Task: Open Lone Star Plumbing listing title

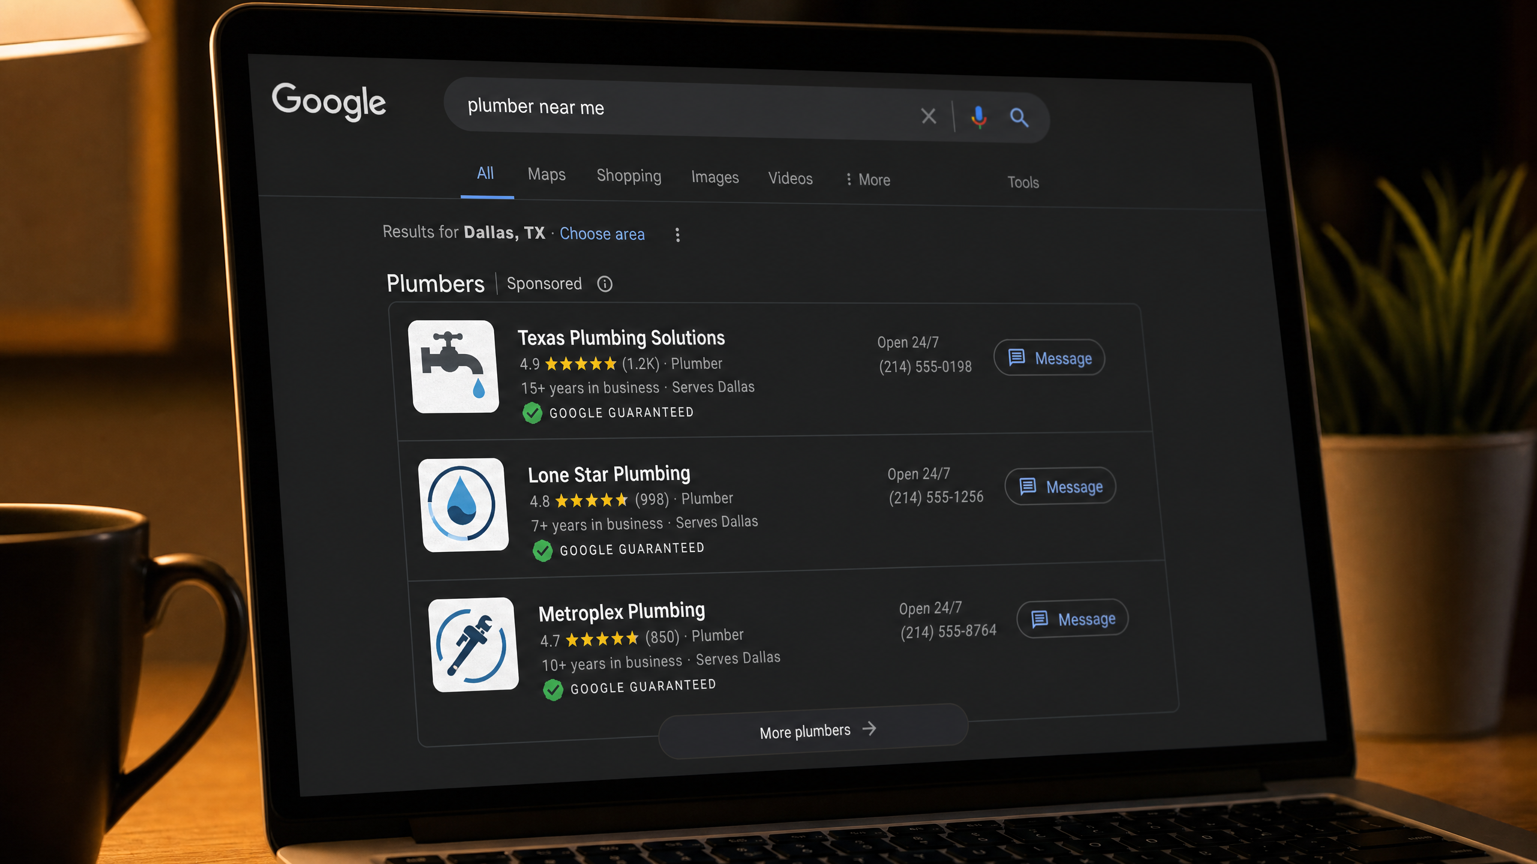Action: point(609,474)
